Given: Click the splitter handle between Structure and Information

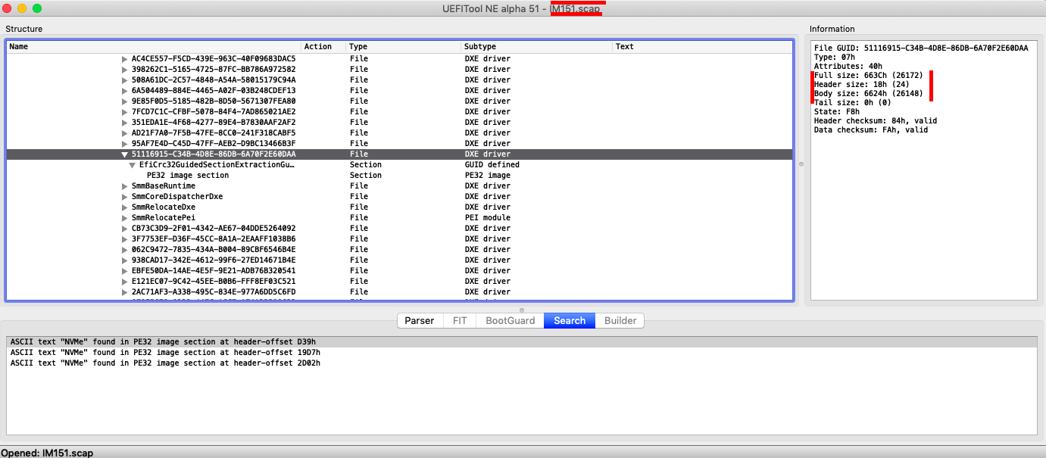Looking at the screenshot, I should tap(801, 164).
